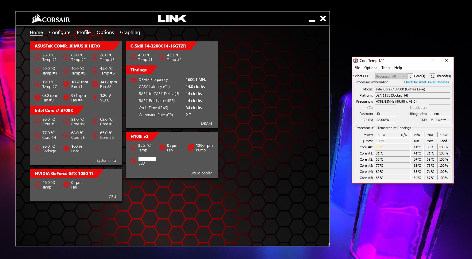Click the Fan #2 1412 rpm fan icon
The image size is (472, 259).
[x=95, y=84]
